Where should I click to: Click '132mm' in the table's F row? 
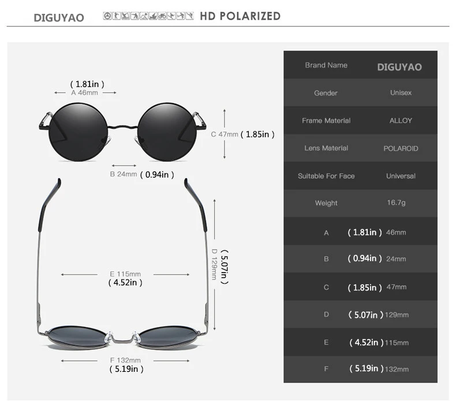click(x=397, y=369)
